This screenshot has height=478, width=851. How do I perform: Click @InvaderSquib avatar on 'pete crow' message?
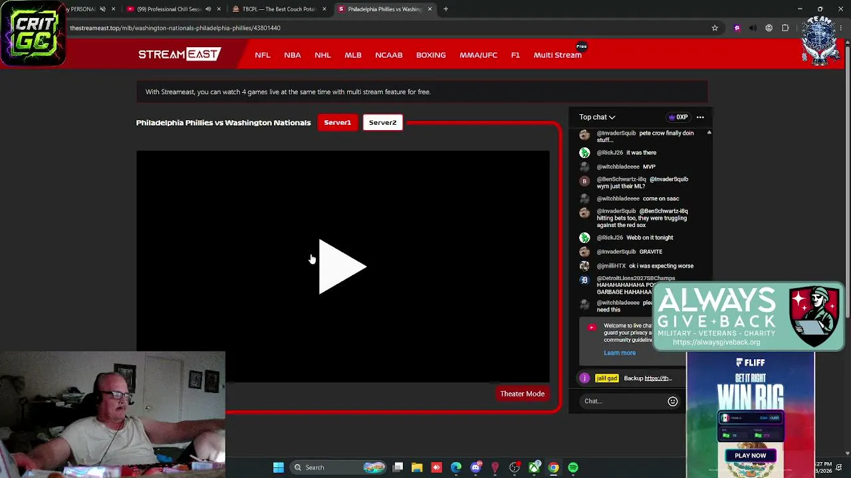click(584, 135)
